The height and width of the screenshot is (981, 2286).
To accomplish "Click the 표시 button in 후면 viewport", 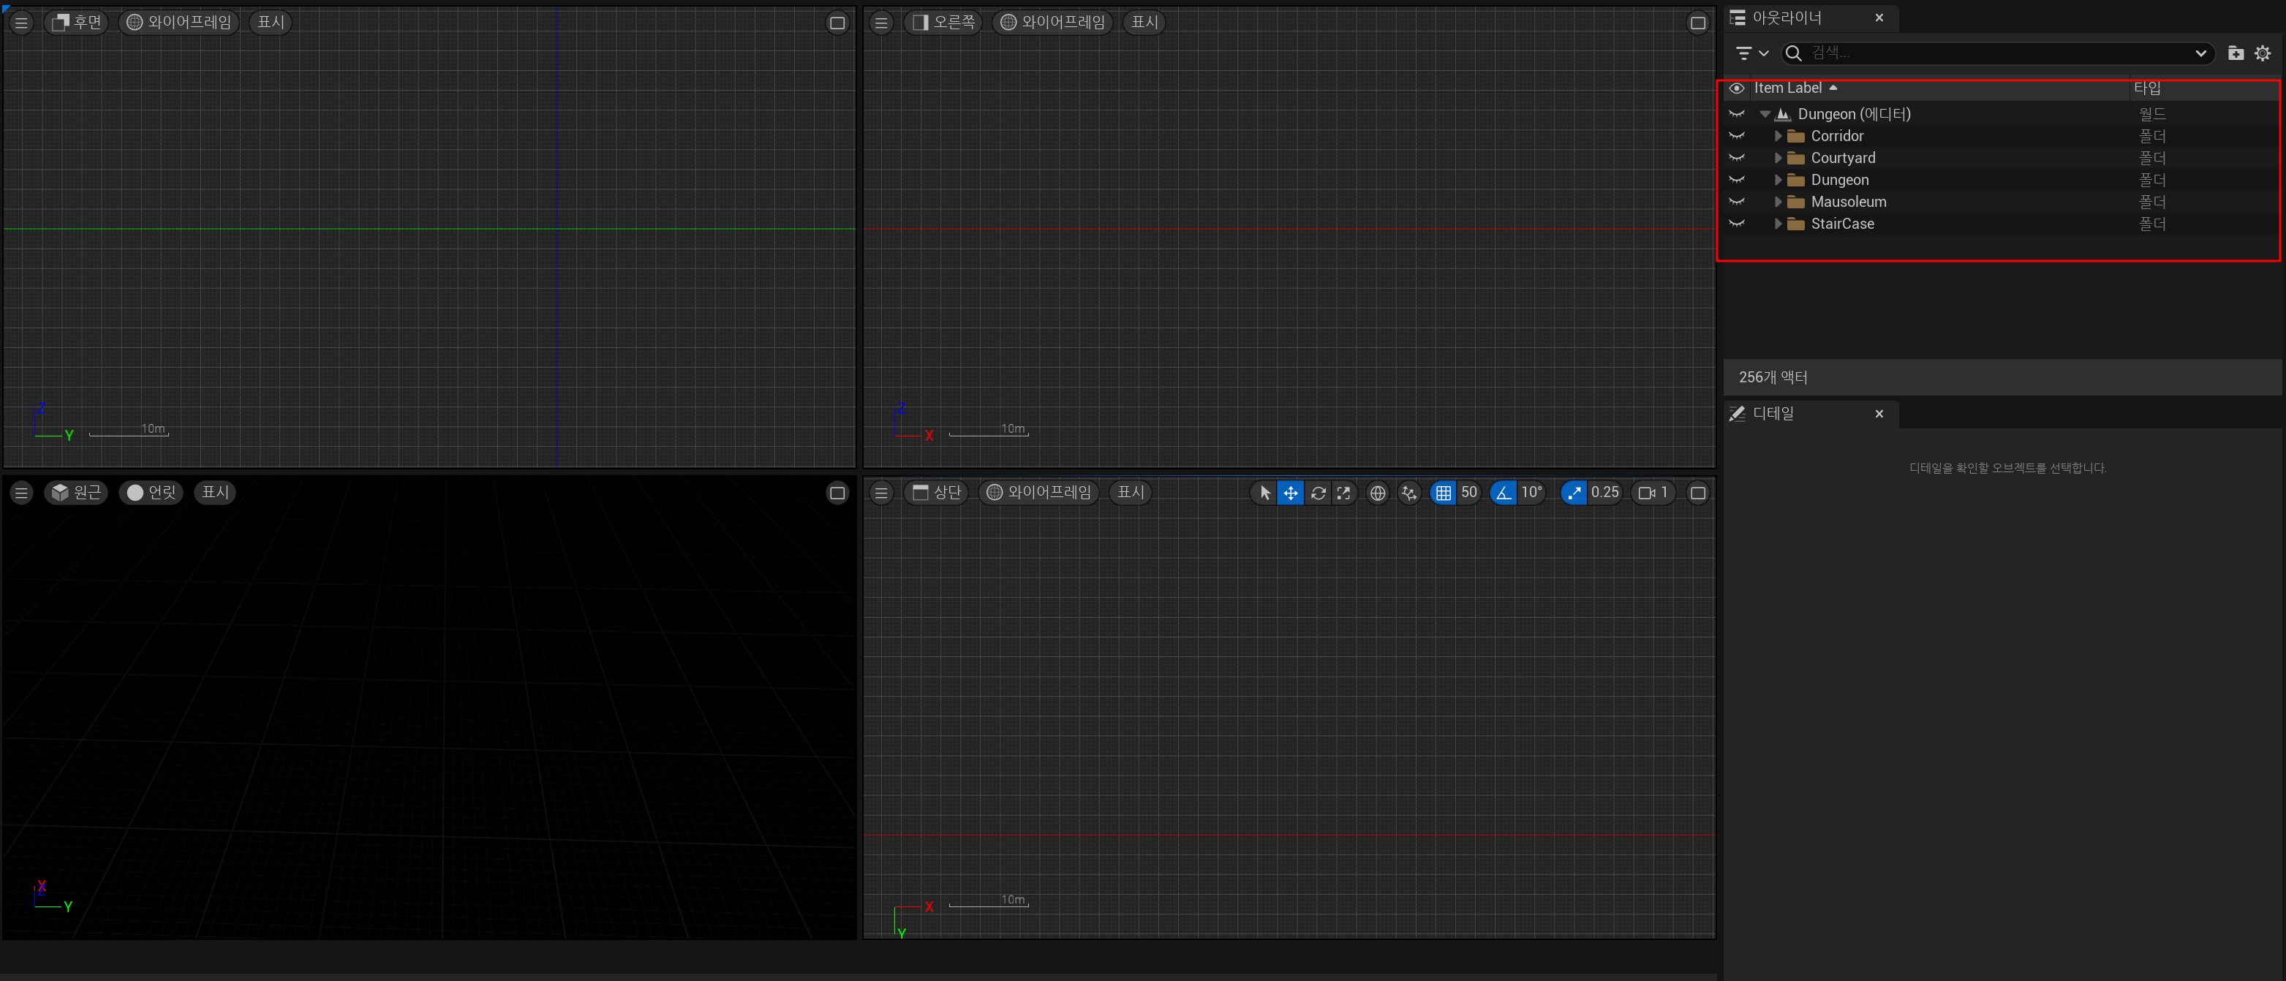I will (x=271, y=22).
